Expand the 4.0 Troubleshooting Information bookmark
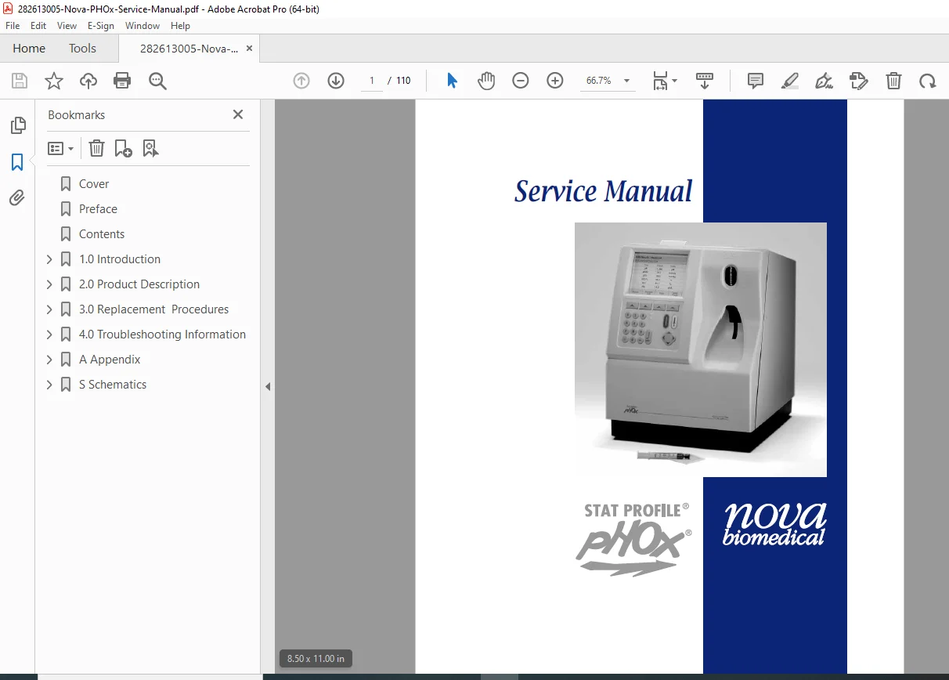949x680 pixels. coord(49,335)
